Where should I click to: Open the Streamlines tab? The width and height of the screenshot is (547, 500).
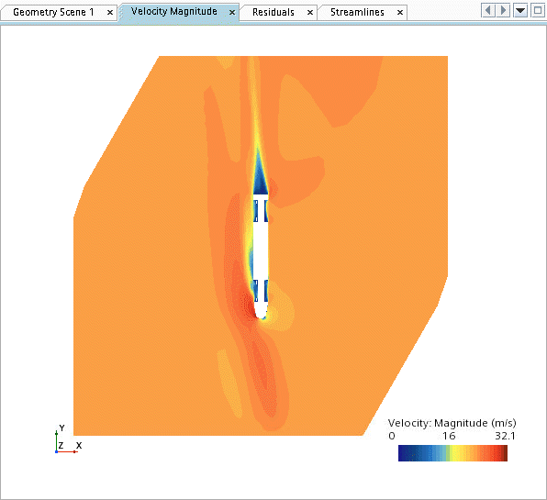pos(357,13)
